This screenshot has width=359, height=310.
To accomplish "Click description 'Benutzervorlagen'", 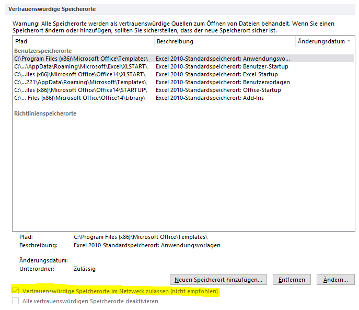I will coord(223,82).
